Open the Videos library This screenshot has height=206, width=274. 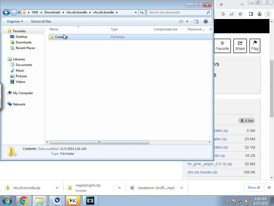(x=20, y=82)
